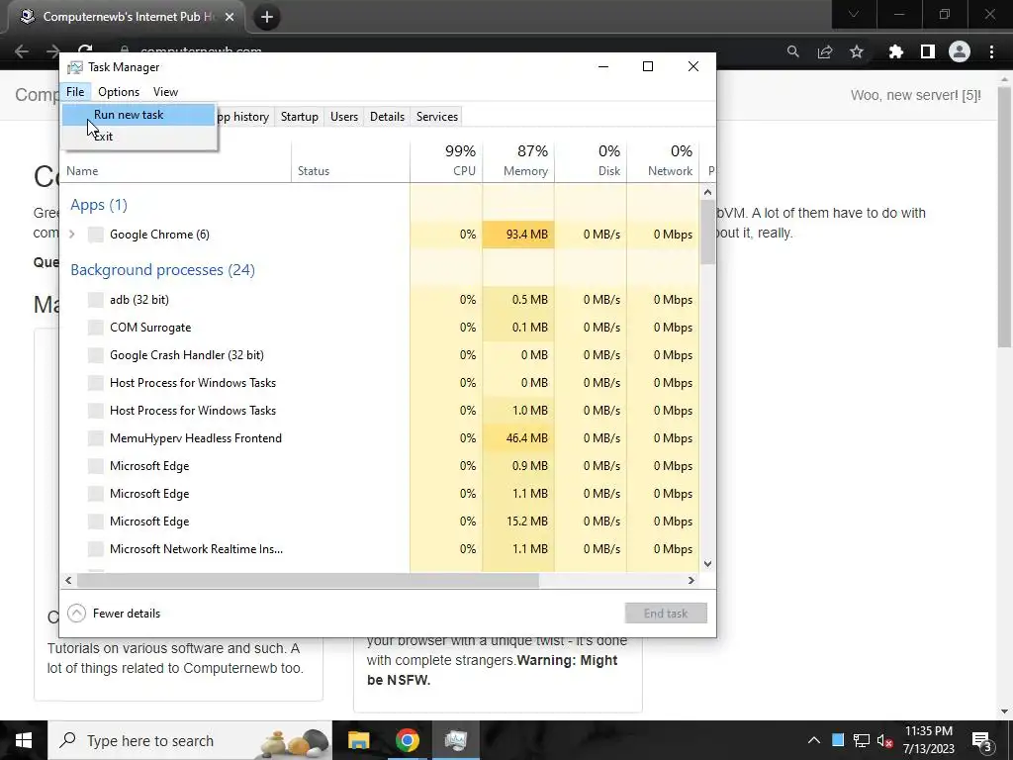This screenshot has width=1013, height=760.
Task: Open a new Chrome tab
Action: (x=267, y=17)
